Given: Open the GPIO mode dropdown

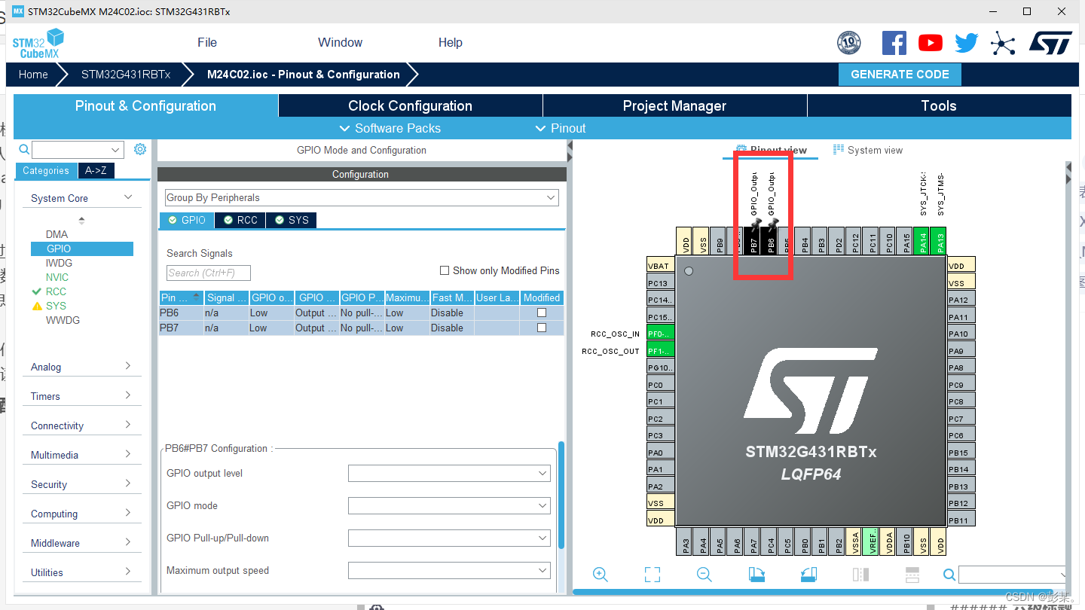Looking at the screenshot, I should (x=449, y=505).
